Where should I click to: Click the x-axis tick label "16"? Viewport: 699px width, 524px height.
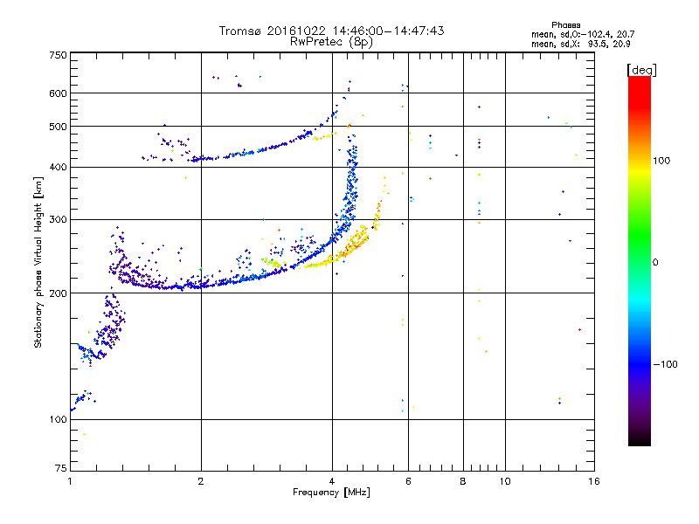click(x=594, y=481)
